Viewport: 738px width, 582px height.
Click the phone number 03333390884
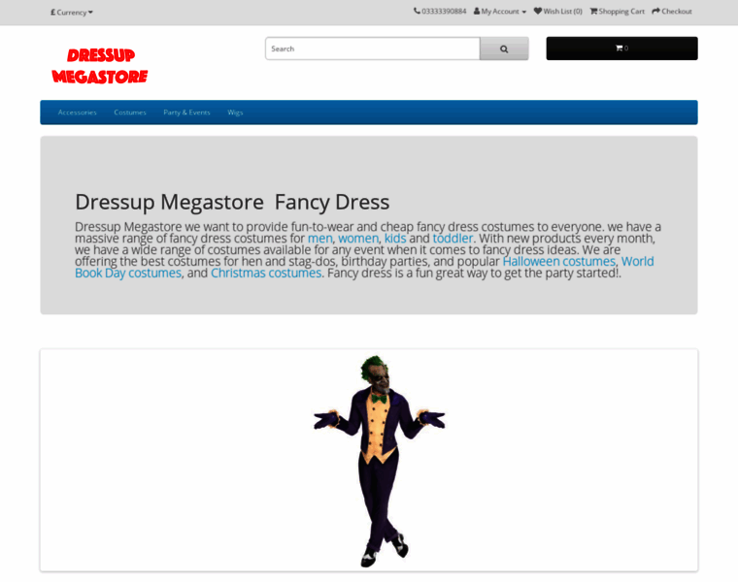coord(444,12)
